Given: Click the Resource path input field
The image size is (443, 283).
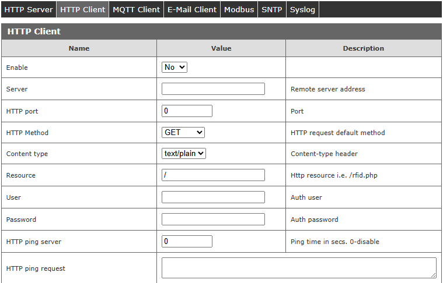Looking at the screenshot, I should pos(213,175).
